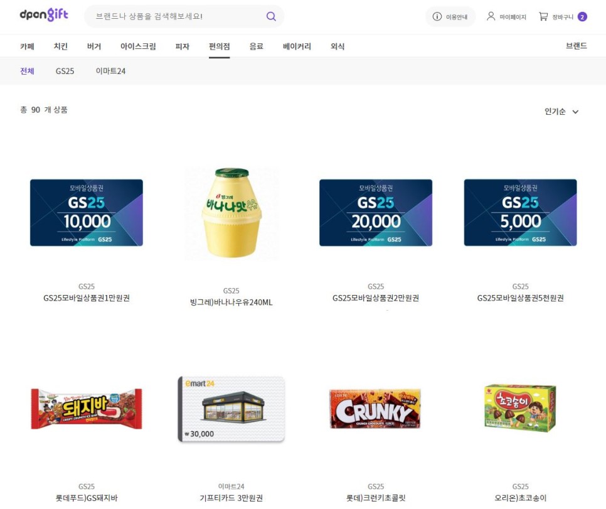The height and width of the screenshot is (509, 606).
Task: Select the 외식 category tab
Action: 338,46
